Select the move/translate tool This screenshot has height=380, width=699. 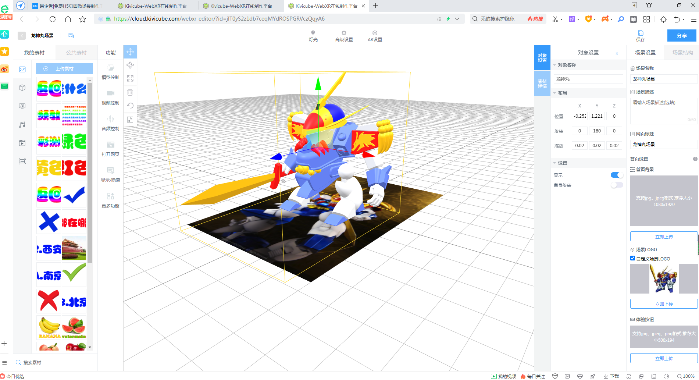coord(130,52)
